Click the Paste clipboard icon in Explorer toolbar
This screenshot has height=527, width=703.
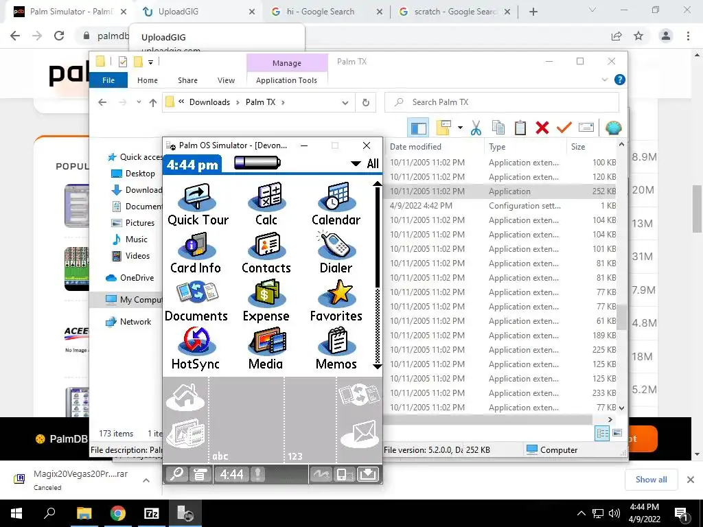(x=520, y=128)
